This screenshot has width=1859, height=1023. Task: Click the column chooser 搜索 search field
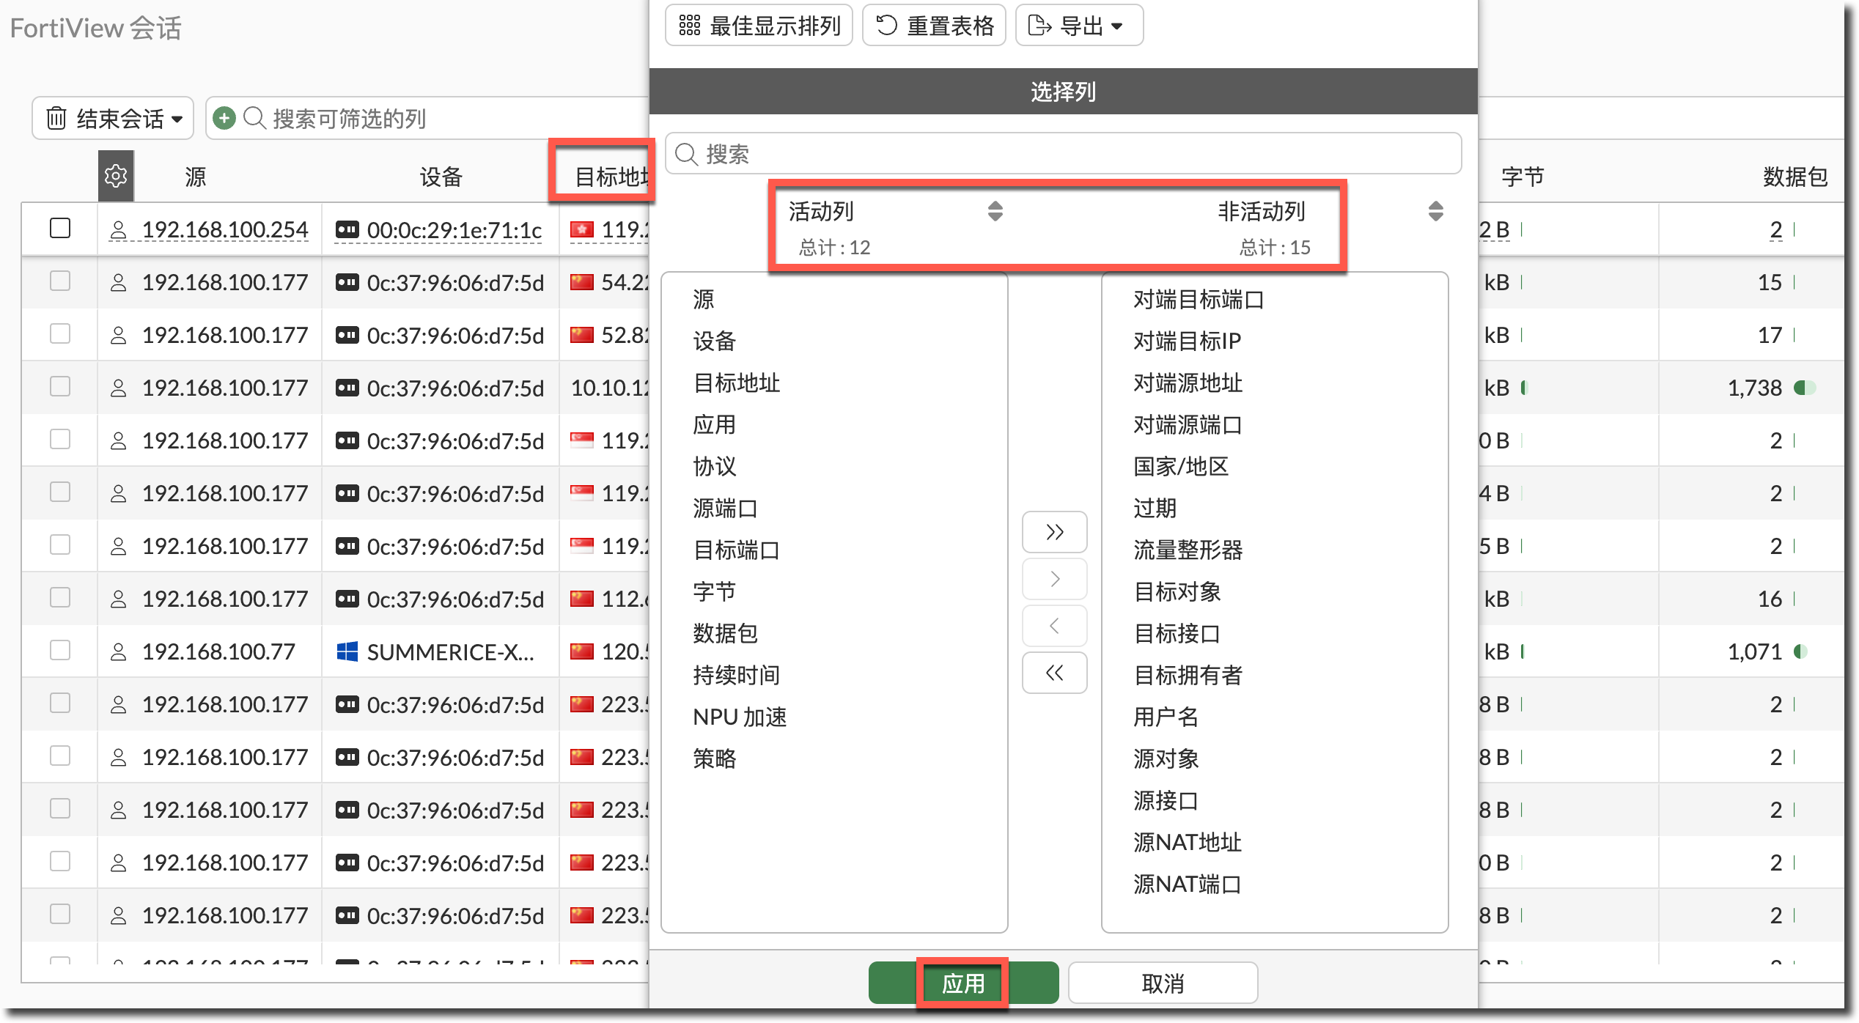coord(1063,154)
